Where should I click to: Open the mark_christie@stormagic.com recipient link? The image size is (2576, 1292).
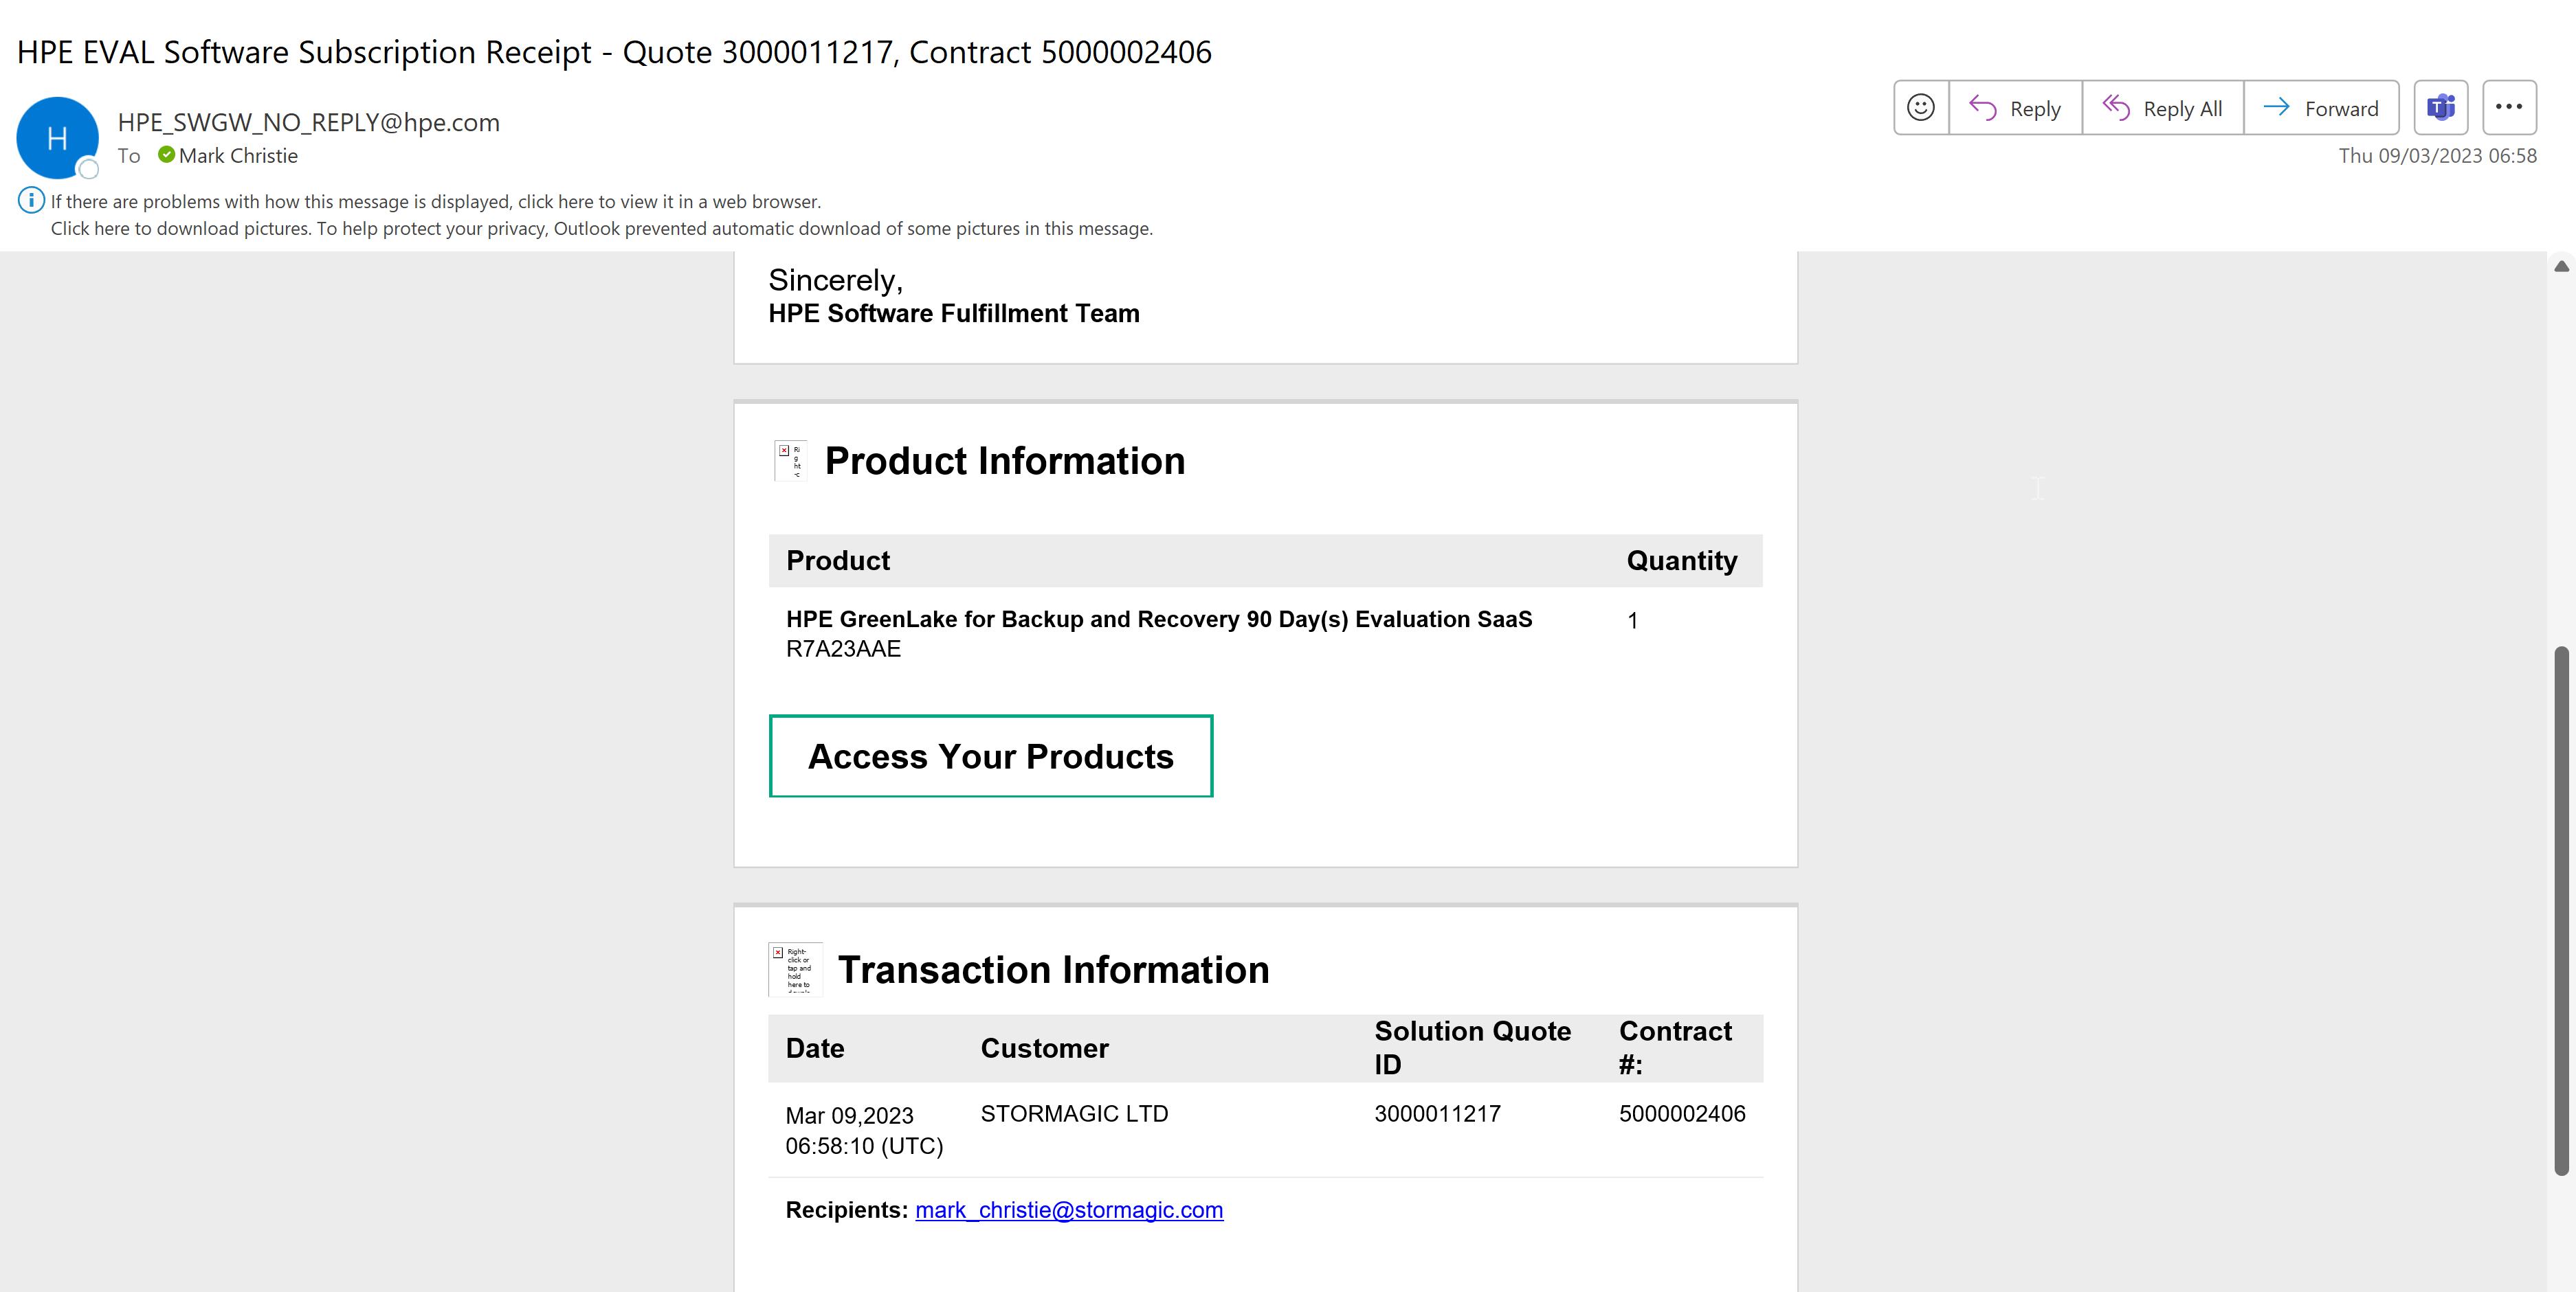(1069, 1210)
